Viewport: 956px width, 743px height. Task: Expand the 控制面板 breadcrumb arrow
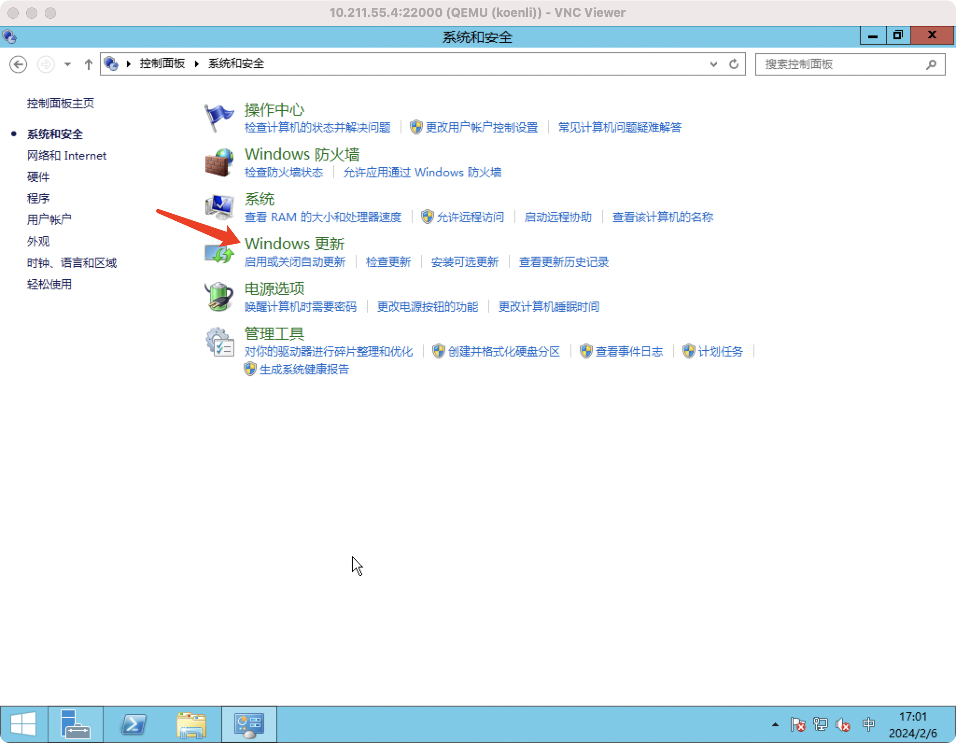197,64
